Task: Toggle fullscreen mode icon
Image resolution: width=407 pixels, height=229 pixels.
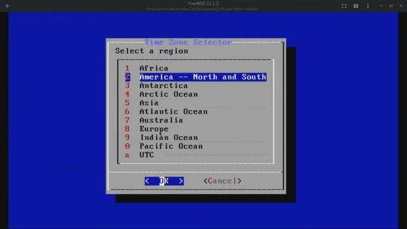Action: (344, 6)
